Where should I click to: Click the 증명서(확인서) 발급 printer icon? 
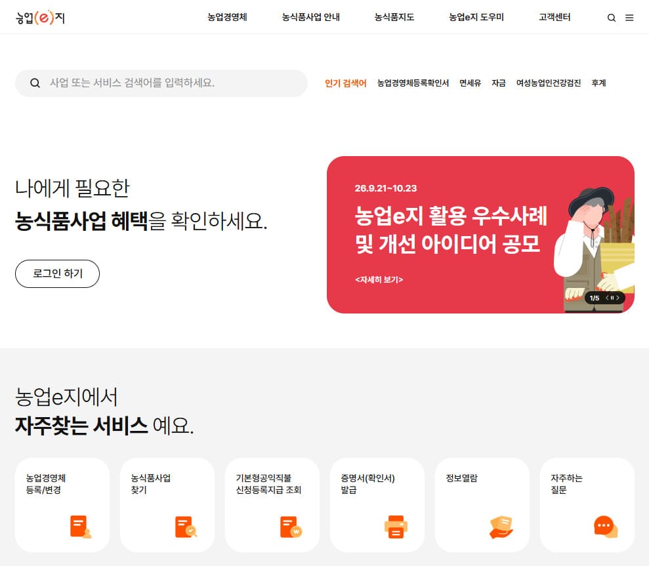tap(396, 527)
